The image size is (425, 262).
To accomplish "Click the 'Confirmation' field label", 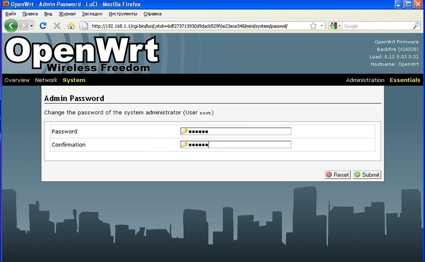I will pyautogui.click(x=68, y=145).
